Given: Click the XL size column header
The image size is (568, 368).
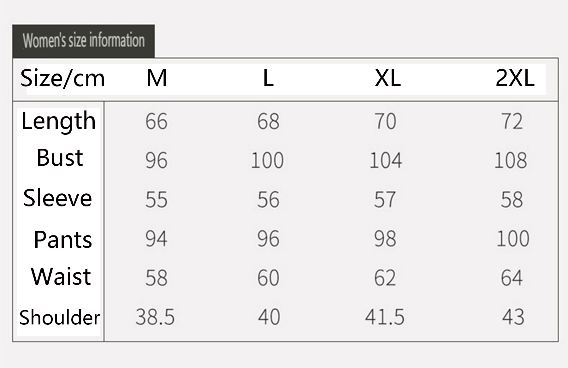Looking at the screenshot, I should (388, 78).
